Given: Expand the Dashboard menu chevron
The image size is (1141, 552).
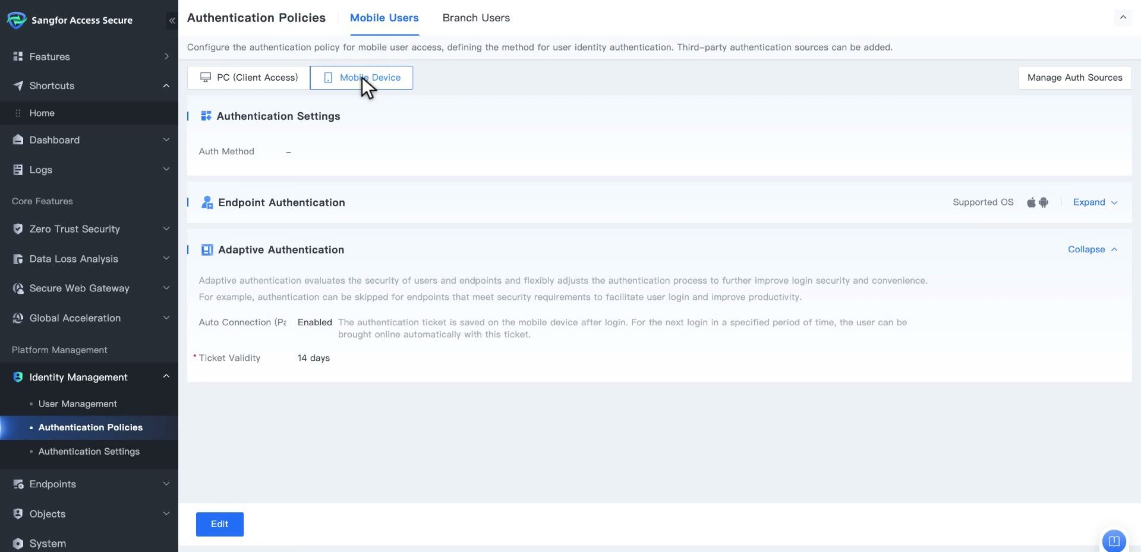Looking at the screenshot, I should pos(166,139).
